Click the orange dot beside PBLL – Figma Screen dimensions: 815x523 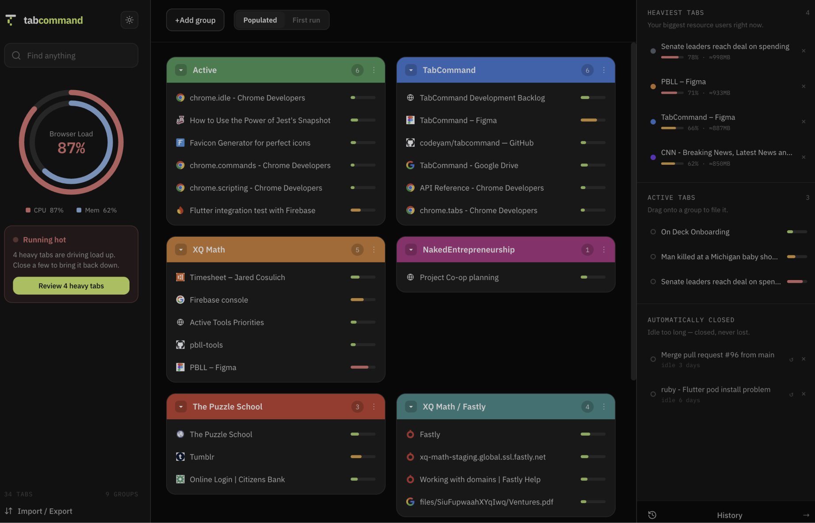pos(653,87)
